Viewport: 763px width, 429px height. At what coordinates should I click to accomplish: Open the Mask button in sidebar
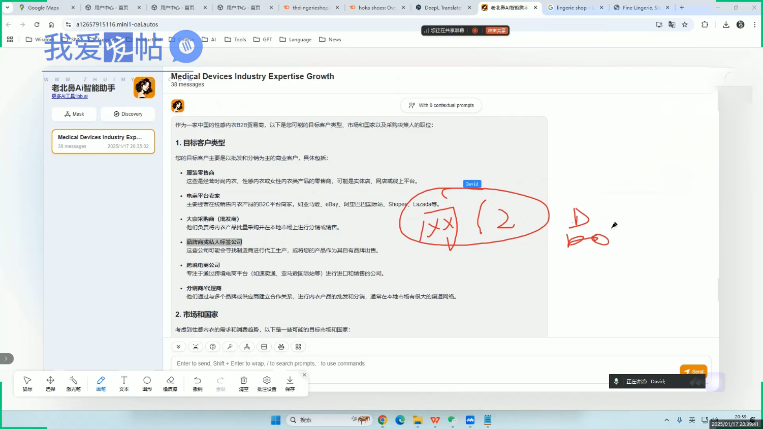[x=74, y=114]
